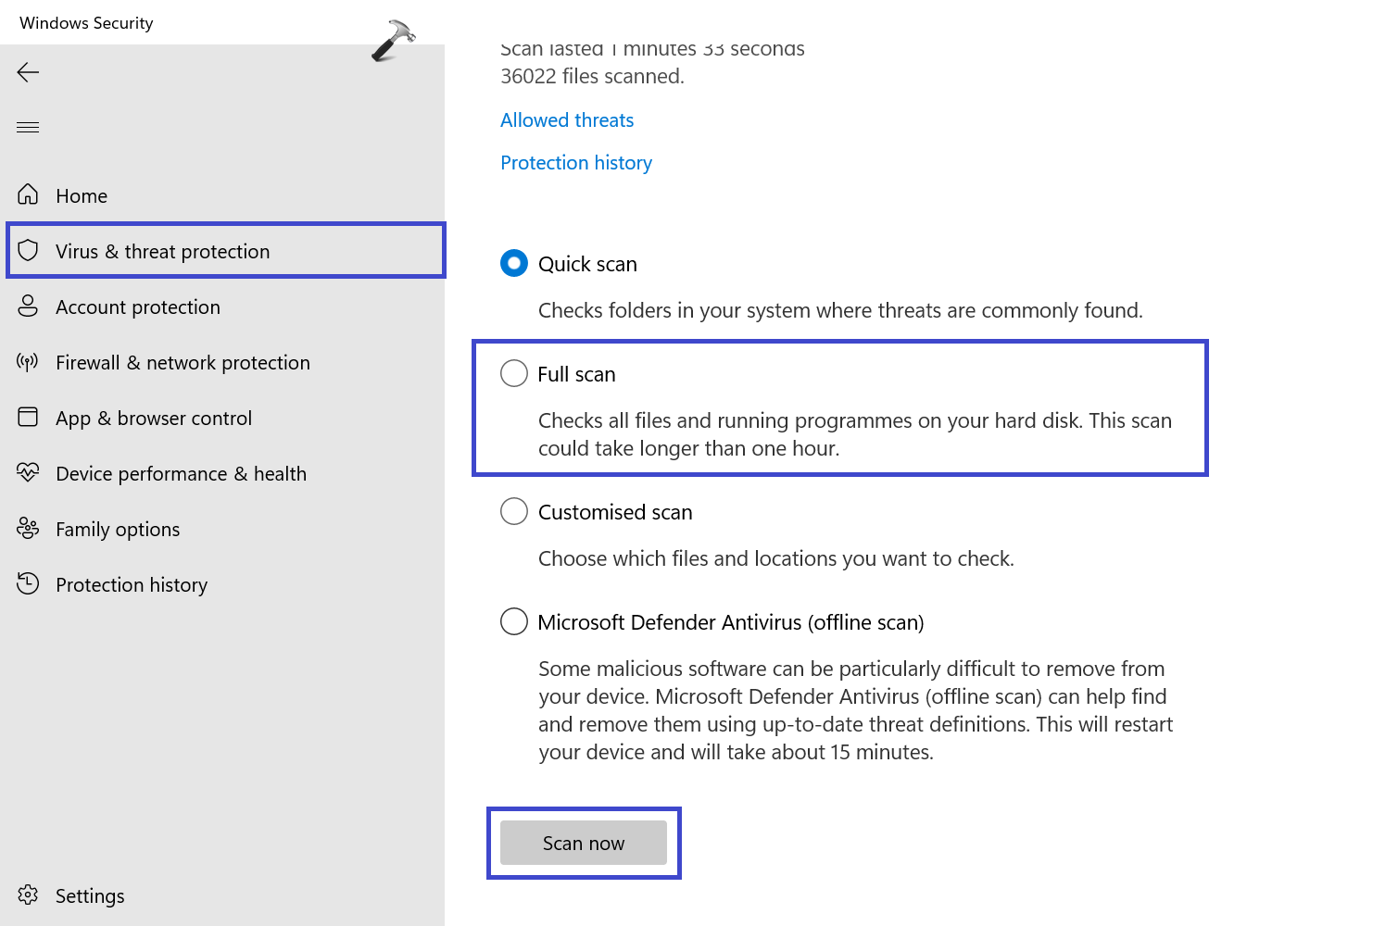The image size is (1373, 926).
Task: Go to Firewall & network protection label
Action: click(x=183, y=363)
